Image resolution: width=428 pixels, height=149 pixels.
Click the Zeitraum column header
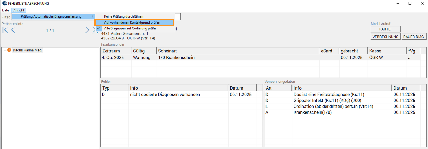[111, 51]
